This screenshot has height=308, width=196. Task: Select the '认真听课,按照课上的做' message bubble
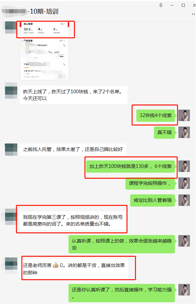pos(122,244)
